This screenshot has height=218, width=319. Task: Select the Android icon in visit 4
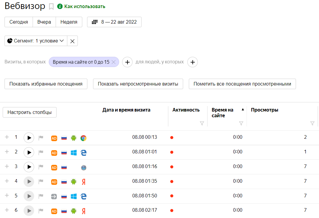(74, 182)
